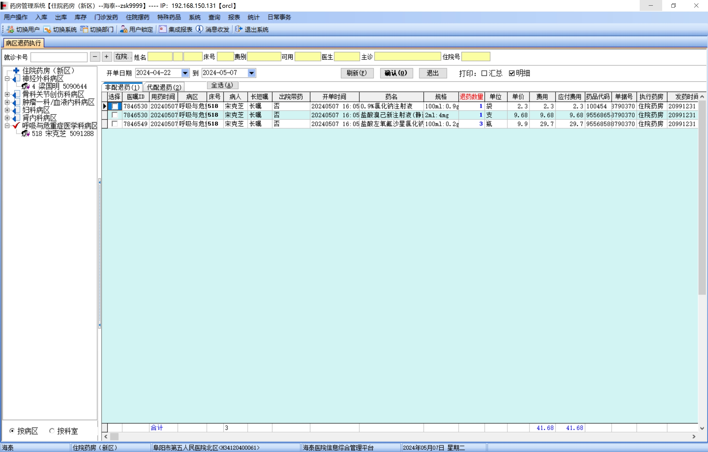Uncheck the 明细 print checkbox

click(512, 73)
